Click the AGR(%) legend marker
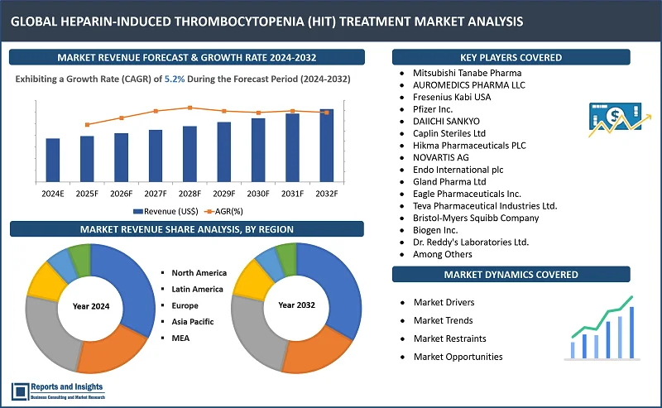662x408 pixels. (209, 211)
